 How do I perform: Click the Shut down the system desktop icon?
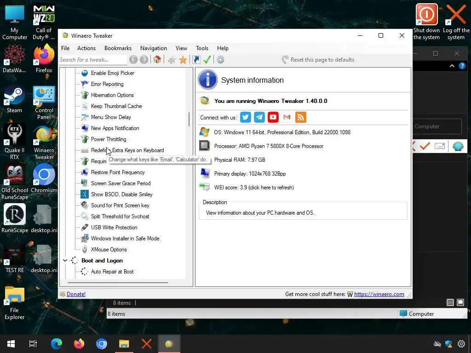[x=426, y=22]
